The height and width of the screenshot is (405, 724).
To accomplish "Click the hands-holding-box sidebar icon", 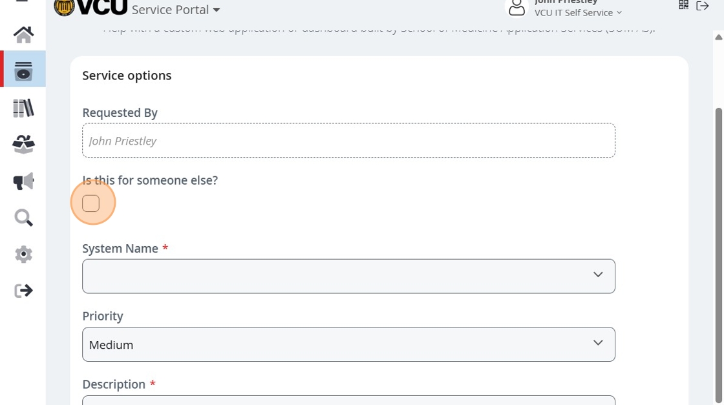I will coord(23,145).
